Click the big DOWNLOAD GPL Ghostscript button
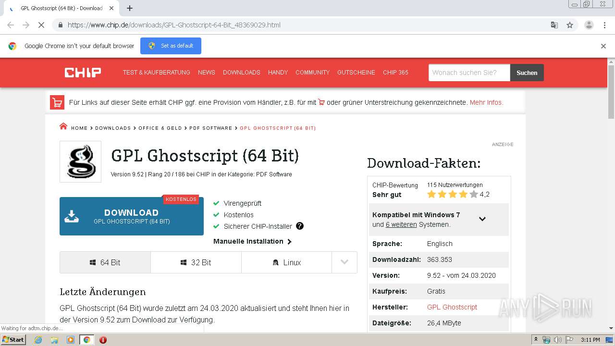 click(x=132, y=216)
